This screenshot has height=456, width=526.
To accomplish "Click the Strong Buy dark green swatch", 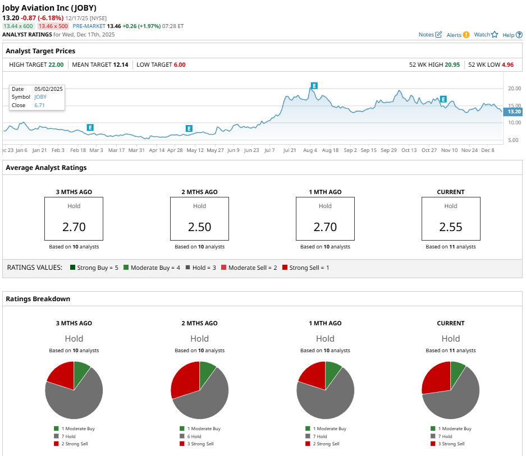I will pos(72,267).
